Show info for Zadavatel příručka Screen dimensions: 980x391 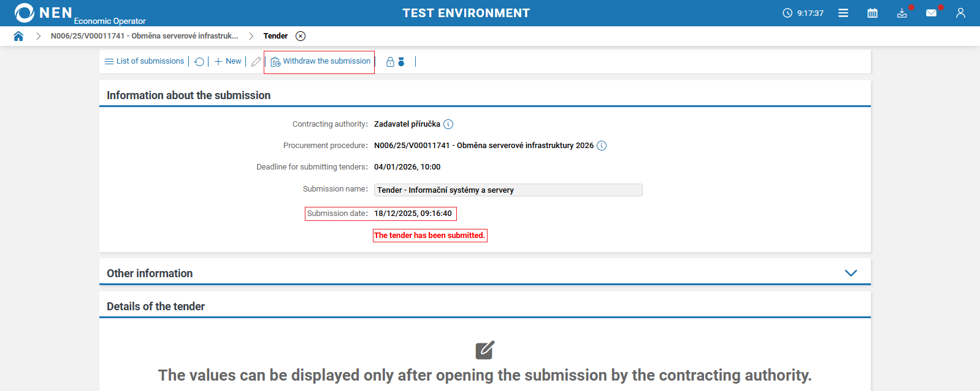[448, 124]
